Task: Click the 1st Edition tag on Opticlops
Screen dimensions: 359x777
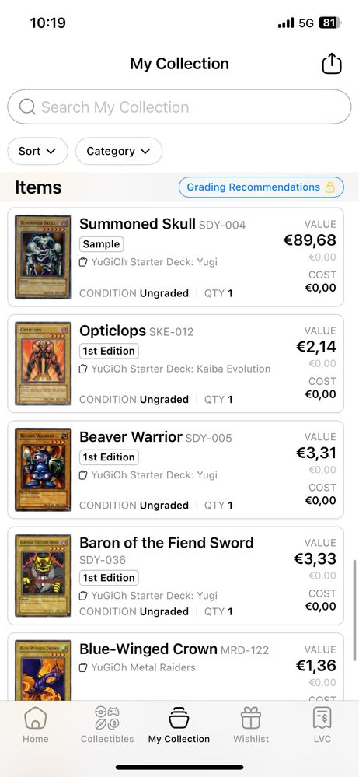Action: pyautogui.click(x=109, y=351)
